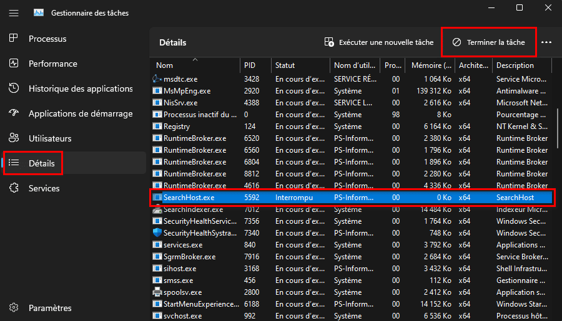The height and width of the screenshot is (321, 562).
Task: Click the vertical scrollbar of process list
Action: [x=558, y=128]
